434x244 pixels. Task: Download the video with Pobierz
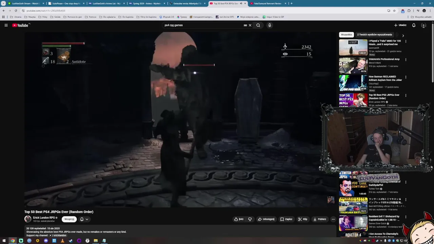pos(319,219)
